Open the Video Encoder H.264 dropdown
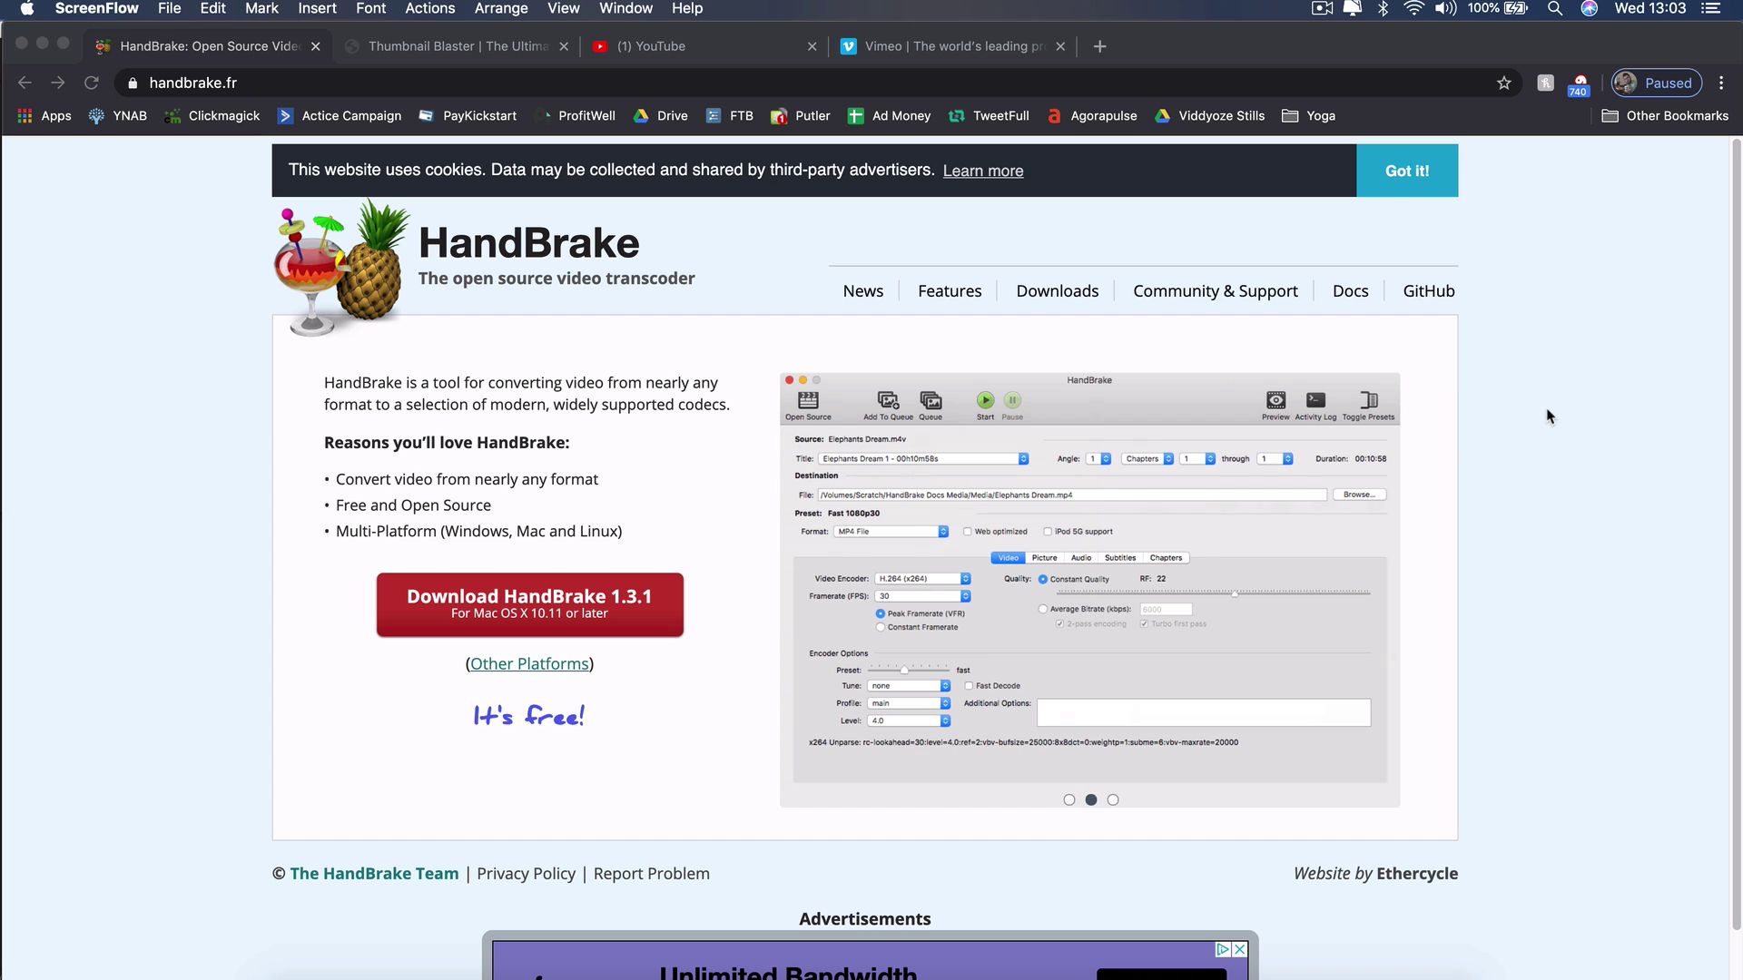The width and height of the screenshot is (1743, 980). [922, 579]
